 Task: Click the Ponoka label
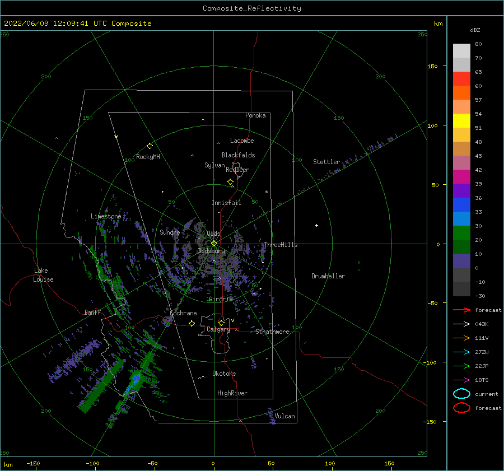(255, 115)
